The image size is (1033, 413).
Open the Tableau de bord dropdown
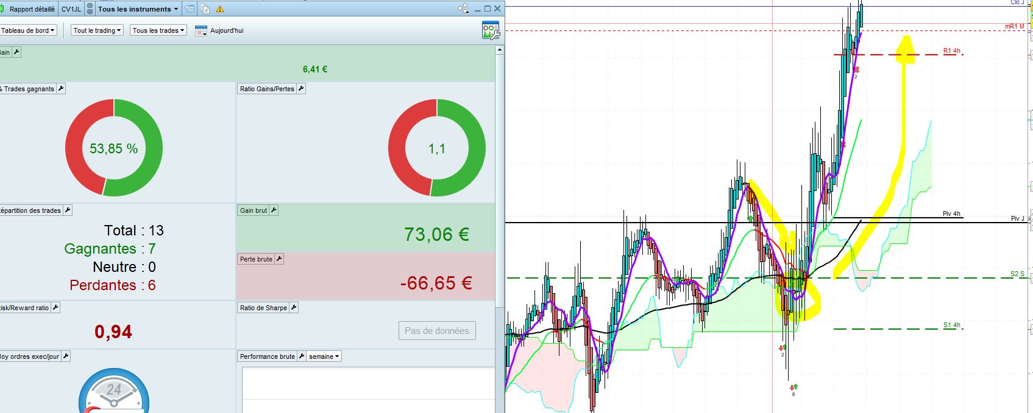click(x=28, y=30)
